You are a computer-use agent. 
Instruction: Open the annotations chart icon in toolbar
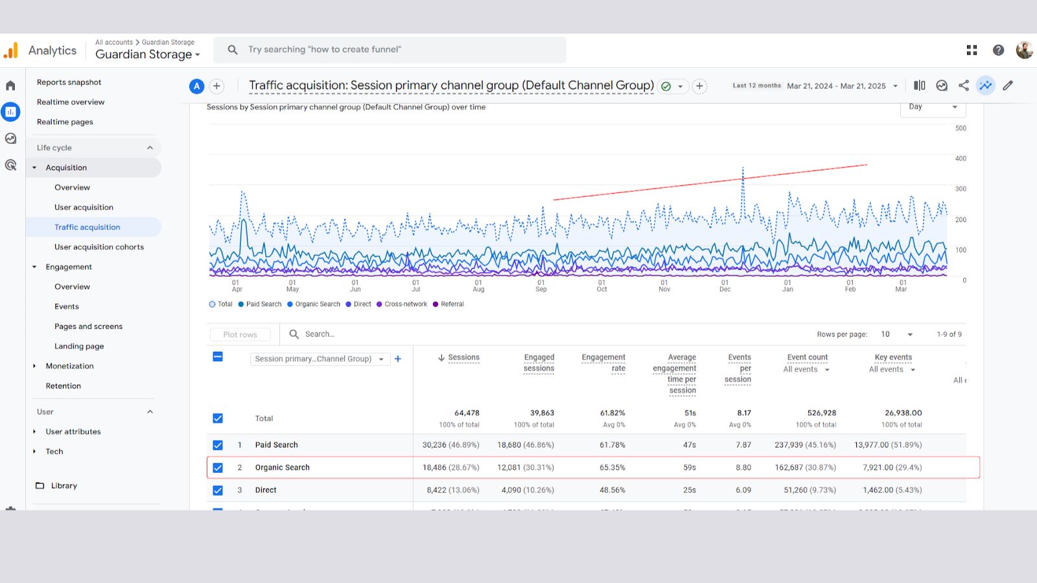tap(942, 86)
